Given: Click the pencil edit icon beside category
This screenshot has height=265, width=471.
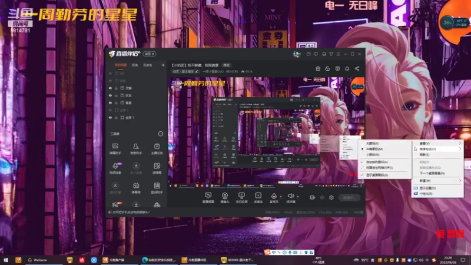Looking at the screenshot, I should coord(197,71).
